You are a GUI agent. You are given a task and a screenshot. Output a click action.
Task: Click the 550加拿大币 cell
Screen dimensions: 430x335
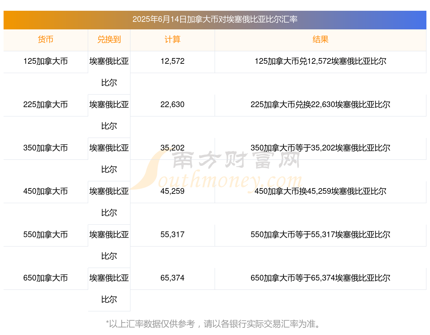point(46,235)
